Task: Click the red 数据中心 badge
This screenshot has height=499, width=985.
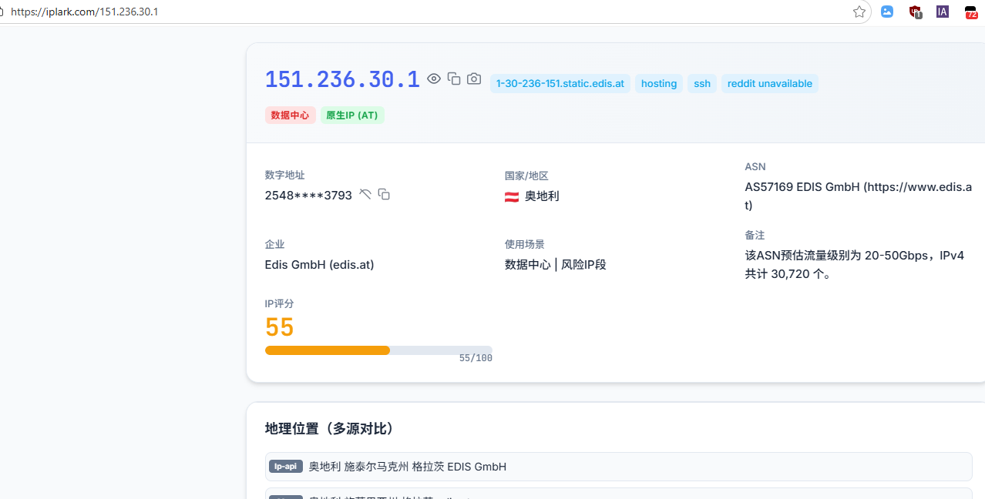Action: (290, 115)
